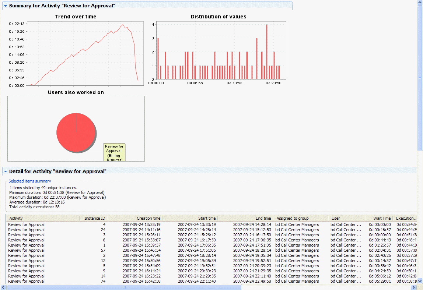The width and height of the screenshot is (423, 290).
Task: Click end time 2007-09-24 14:28:14
Action: tap(252, 224)
